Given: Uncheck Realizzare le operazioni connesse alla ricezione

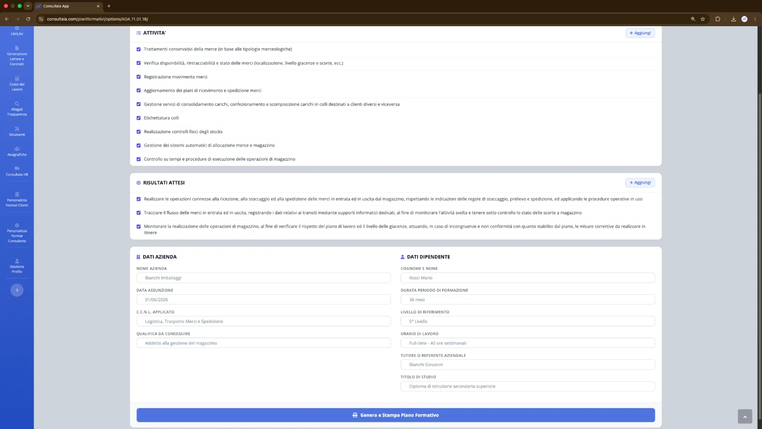Looking at the screenshot, I should click(x=139, y=199).
